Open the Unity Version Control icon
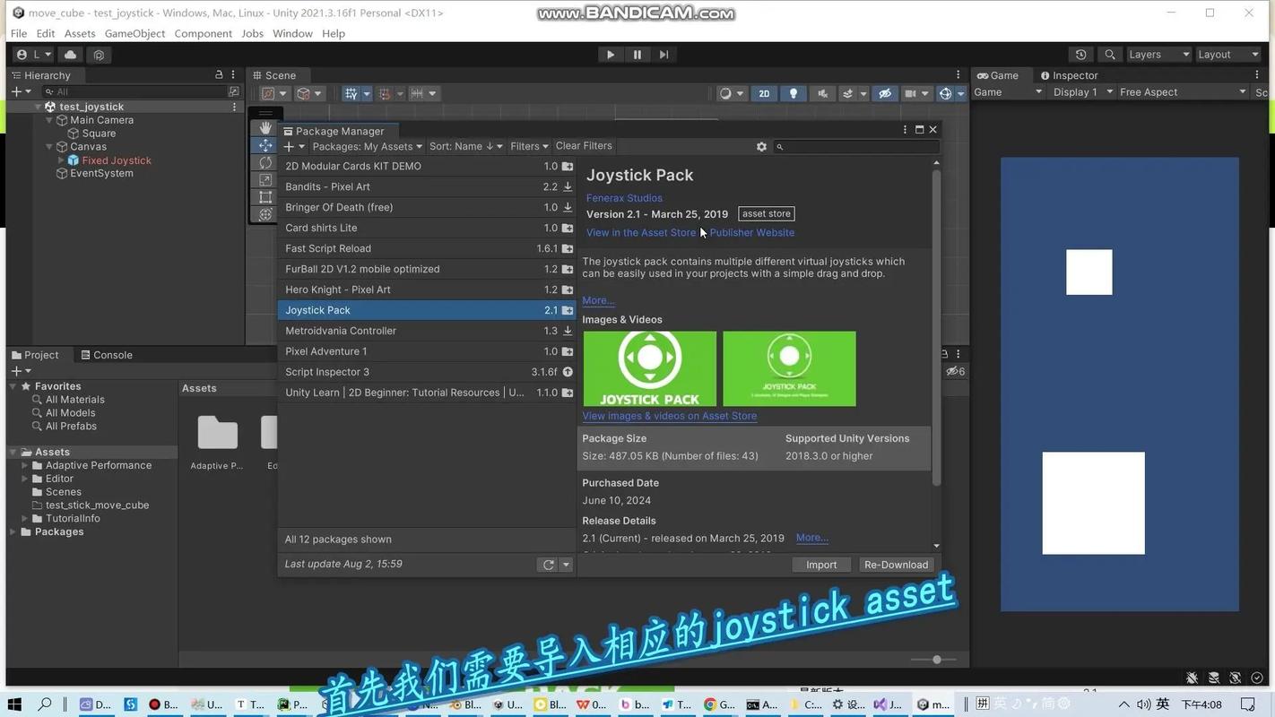Image resolution: width=1275 pixels, height=717 pixels. click(99, 55)
